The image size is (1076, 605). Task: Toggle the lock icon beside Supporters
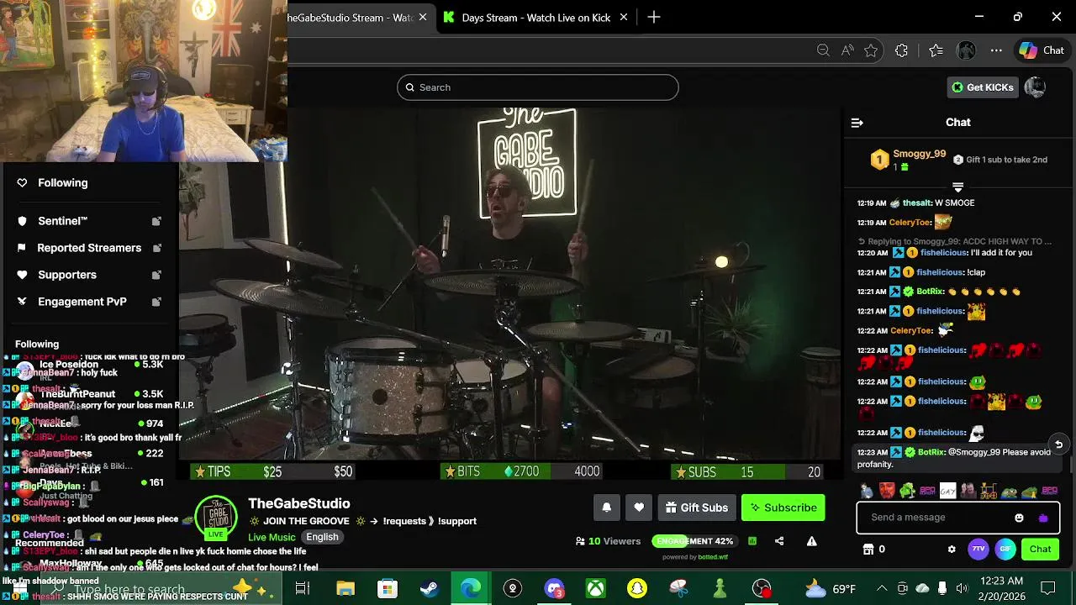tap(156, 275)
